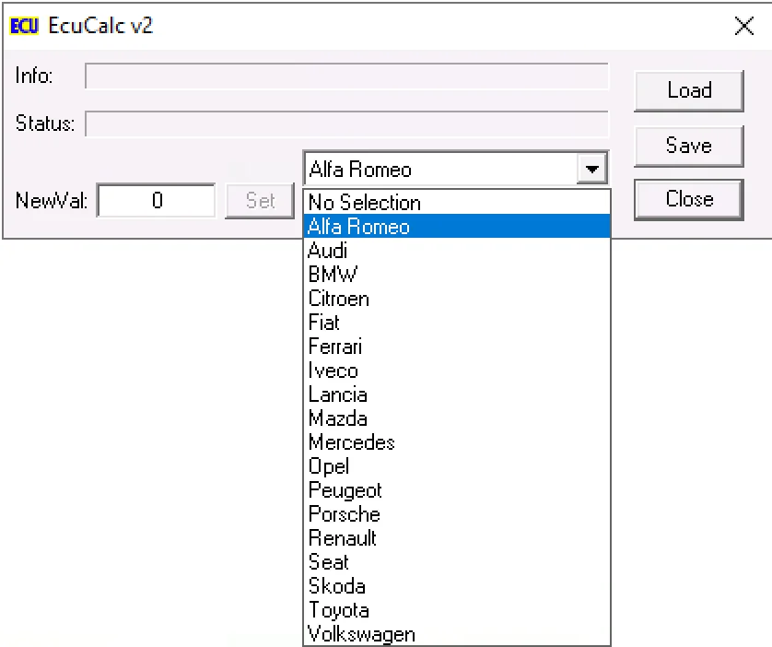The width and height of the screenshot is (772, 647).
Task: Select Volkswagen at the list bottom
Action: click(361, 634)
